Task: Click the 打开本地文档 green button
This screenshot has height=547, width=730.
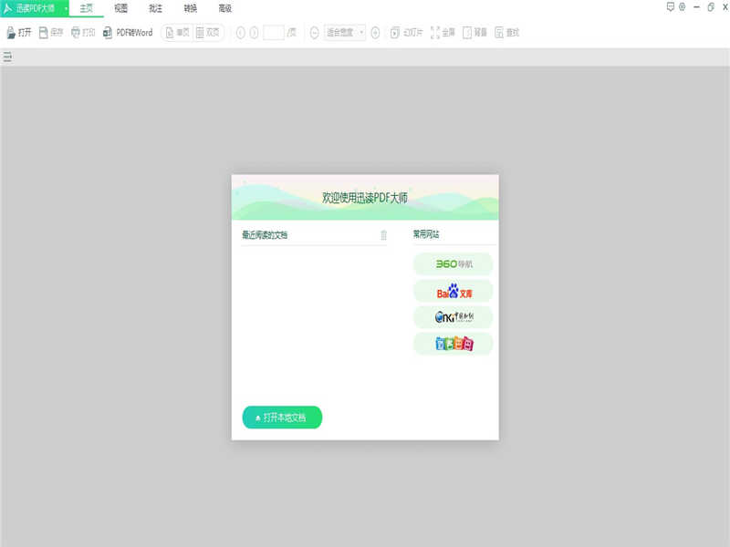Action: click(282, 418)
